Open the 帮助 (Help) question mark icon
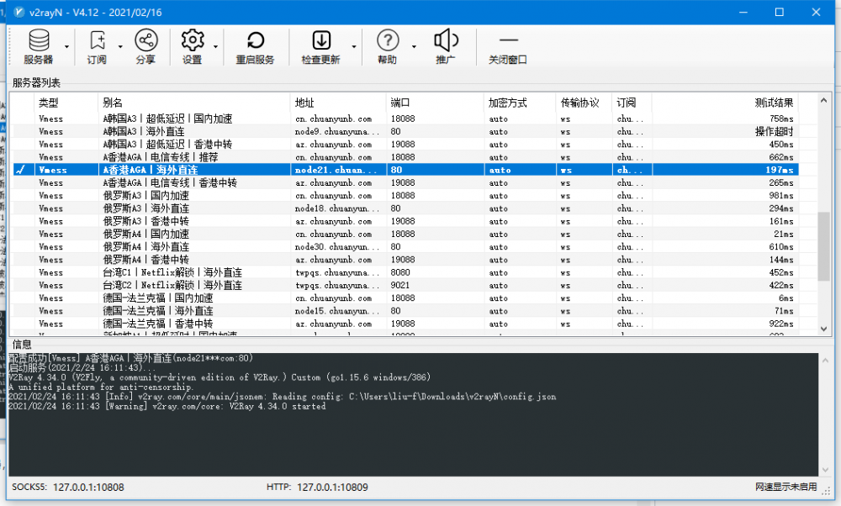841x506 pixels. tap(387, 42)
